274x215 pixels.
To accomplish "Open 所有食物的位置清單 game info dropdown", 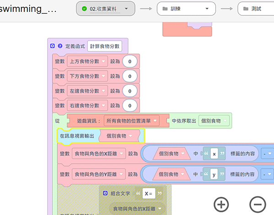I will point(132,121).
